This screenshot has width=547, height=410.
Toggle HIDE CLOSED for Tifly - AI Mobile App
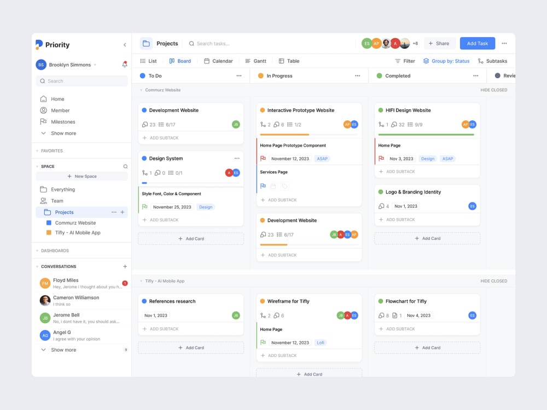[x=493, y=281]
